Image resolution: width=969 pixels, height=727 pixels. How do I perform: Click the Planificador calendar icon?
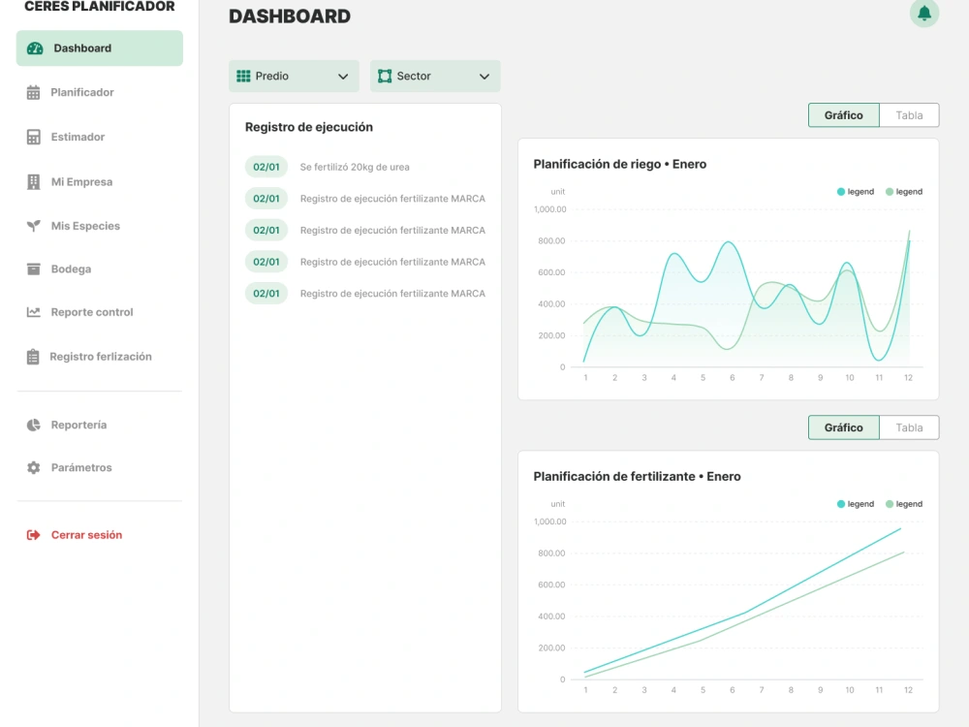[32, 91]
